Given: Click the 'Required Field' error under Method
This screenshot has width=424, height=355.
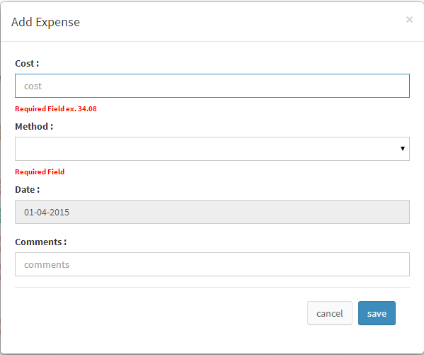Looking at the screenshot, I should (x=40, y=172).
